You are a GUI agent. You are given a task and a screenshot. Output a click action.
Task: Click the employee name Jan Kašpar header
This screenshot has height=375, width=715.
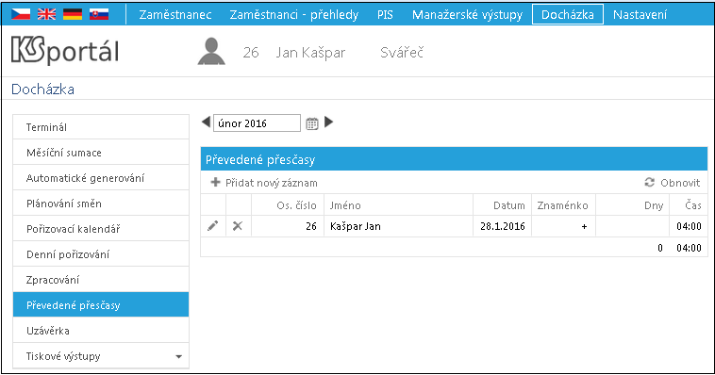tap(310, 53)
